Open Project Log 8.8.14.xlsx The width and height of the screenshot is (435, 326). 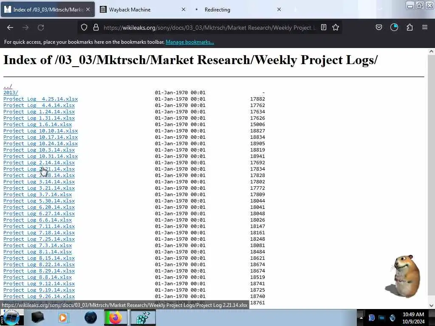[37, 278]
